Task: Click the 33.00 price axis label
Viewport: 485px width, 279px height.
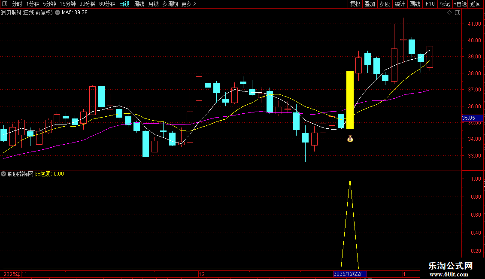Action: tap(474, 155)
